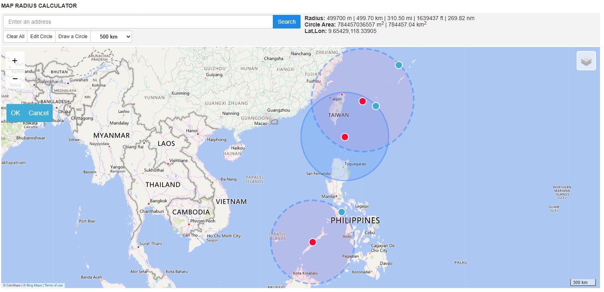Click the Phnom Penh city label
The height and width of the screenshot is (292, 604).
(x=203, y=221)
